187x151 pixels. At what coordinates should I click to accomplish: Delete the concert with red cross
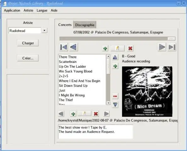pos(130,48)
